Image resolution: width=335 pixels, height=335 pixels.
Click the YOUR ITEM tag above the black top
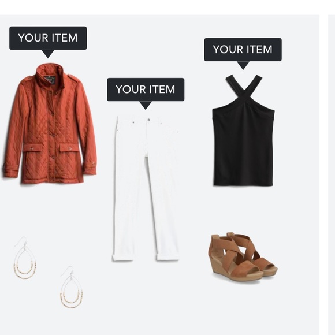(243, 50)
